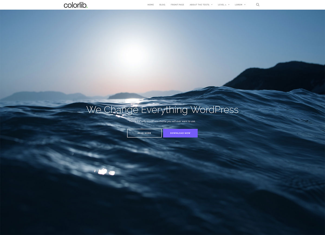Click the We Change Everything WordPress heading

162,110
